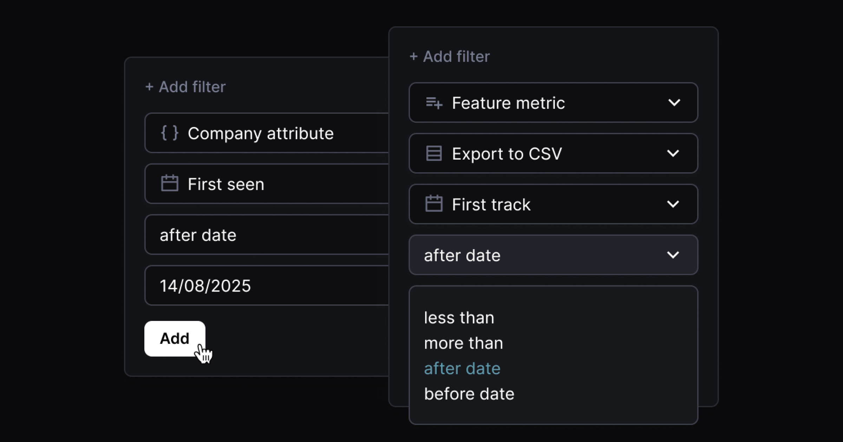Choose 'less than' from the operator list
The width and height of the screenshot is (843, 442).
459,318
